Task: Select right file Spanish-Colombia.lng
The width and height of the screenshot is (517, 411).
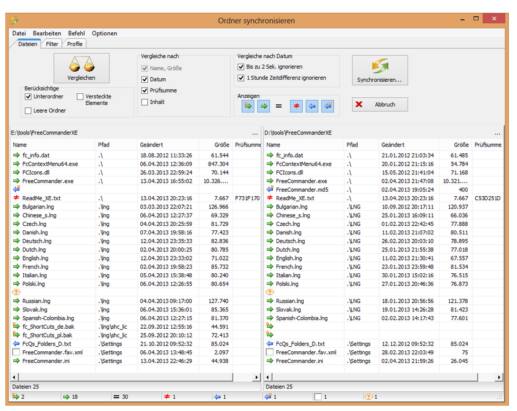Action: (x=302, y=318)
